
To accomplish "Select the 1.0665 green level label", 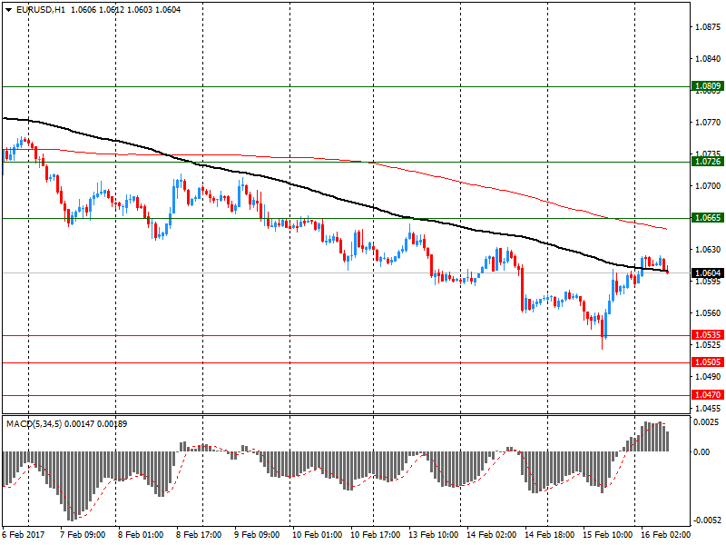I will pyautogui.click(x=708, y=217).
